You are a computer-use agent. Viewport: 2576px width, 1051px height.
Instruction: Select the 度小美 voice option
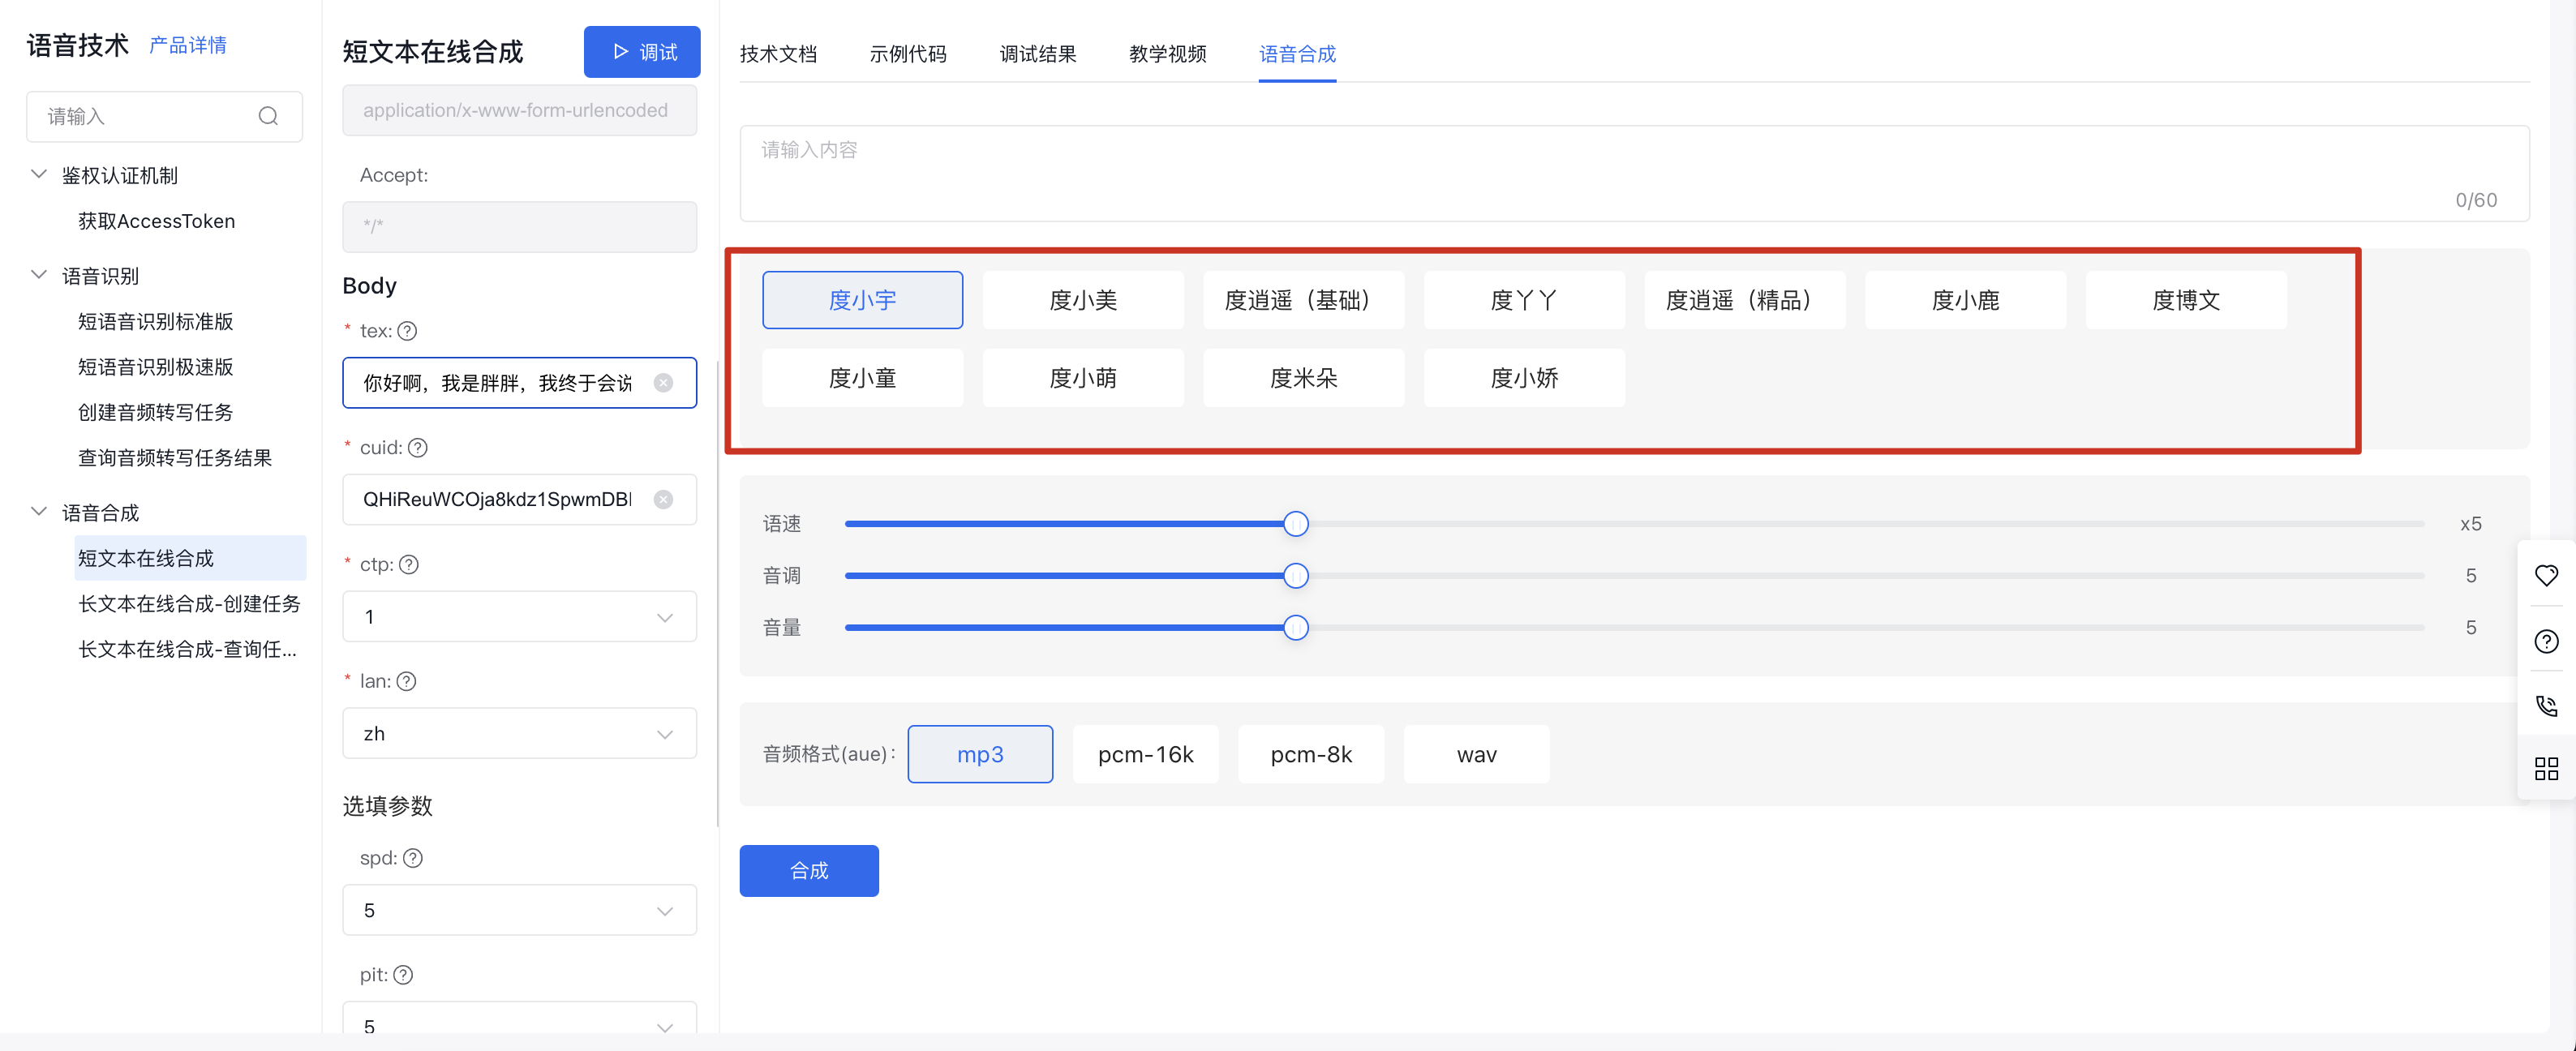point(1082,300)
